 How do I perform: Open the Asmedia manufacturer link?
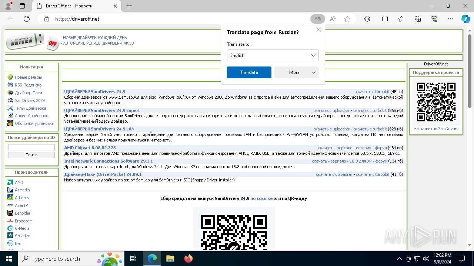pos(22,190)
